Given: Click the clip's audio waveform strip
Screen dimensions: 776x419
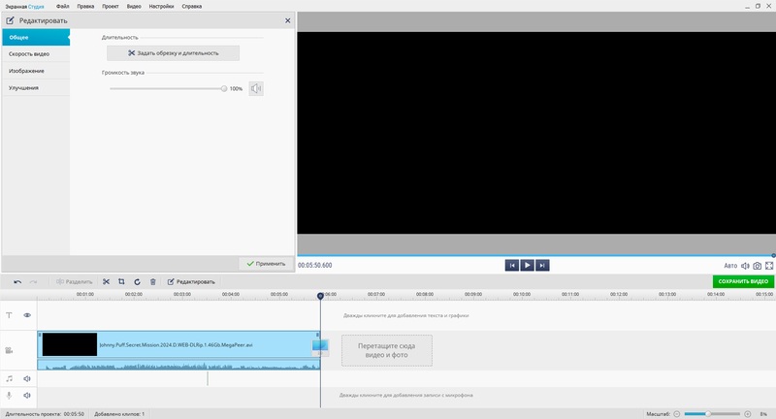Looking at the screenshot, I should (x=179, y=365).
